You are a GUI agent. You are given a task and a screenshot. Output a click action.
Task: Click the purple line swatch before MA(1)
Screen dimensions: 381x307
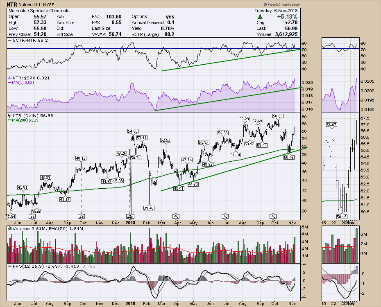[10, 83]
